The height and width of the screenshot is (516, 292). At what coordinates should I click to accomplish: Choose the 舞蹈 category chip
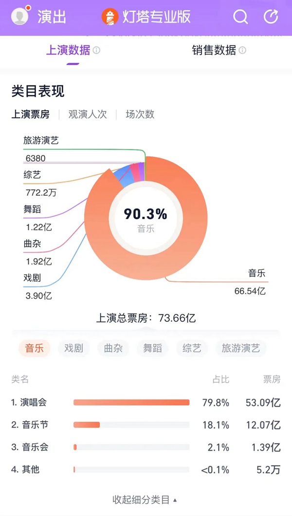[x=152, y=348]
